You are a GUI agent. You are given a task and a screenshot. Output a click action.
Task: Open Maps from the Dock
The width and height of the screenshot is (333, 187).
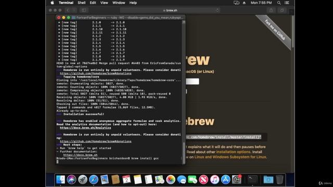coord(160,180)
